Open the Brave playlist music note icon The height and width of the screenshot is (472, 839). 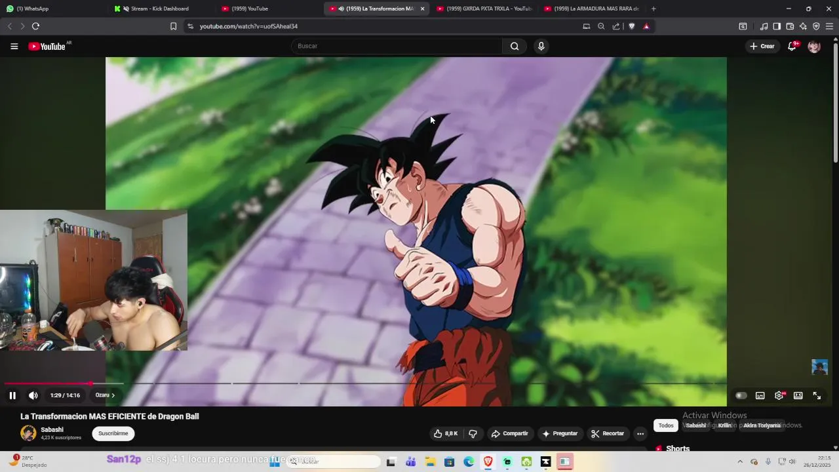764,26
